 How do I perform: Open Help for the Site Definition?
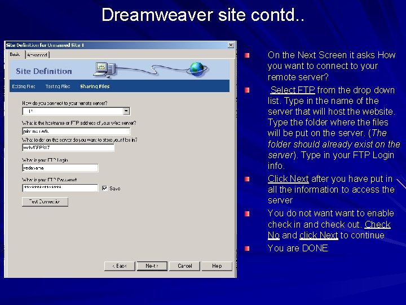click(217, 266)
